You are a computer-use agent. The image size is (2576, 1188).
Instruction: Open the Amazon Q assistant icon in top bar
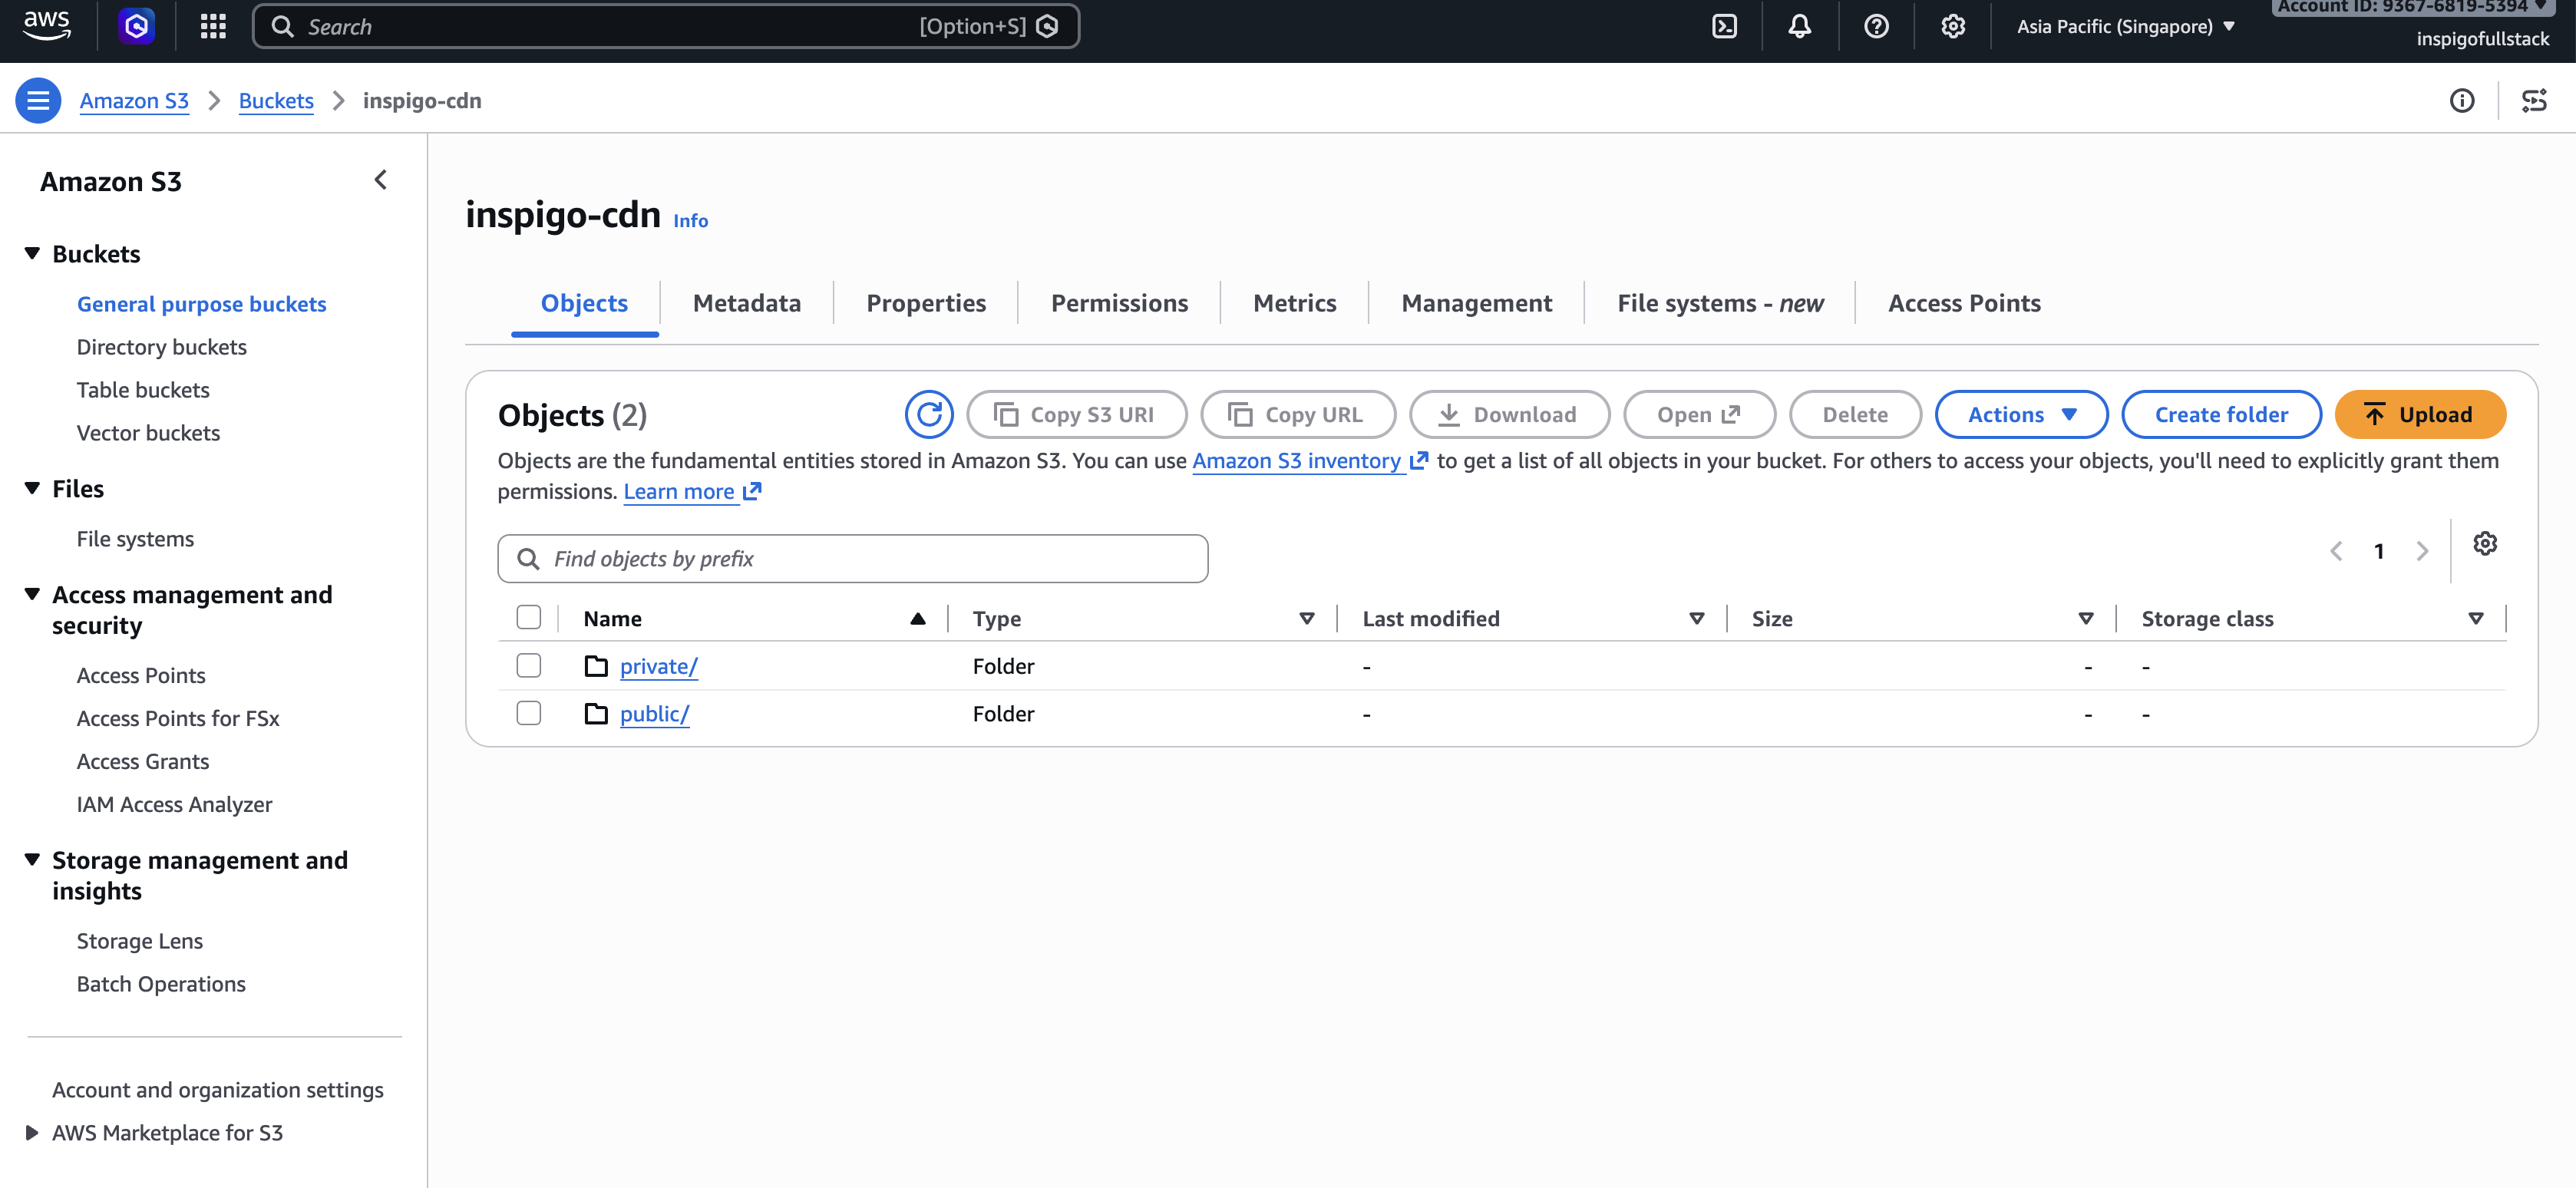(x=137, y=26)
